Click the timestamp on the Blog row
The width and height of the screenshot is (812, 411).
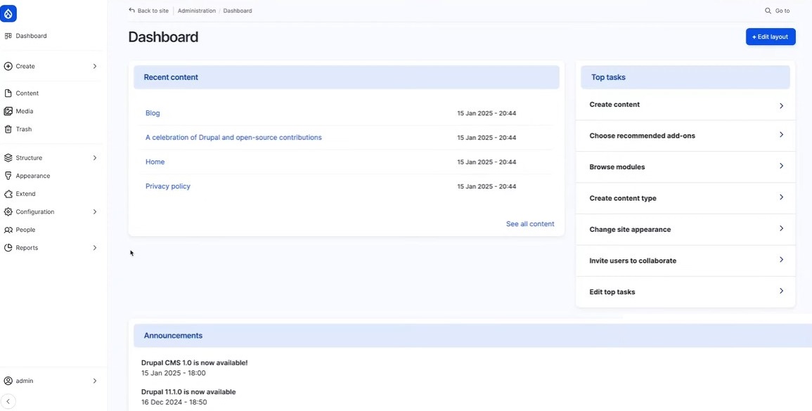(x=486, y=113)
